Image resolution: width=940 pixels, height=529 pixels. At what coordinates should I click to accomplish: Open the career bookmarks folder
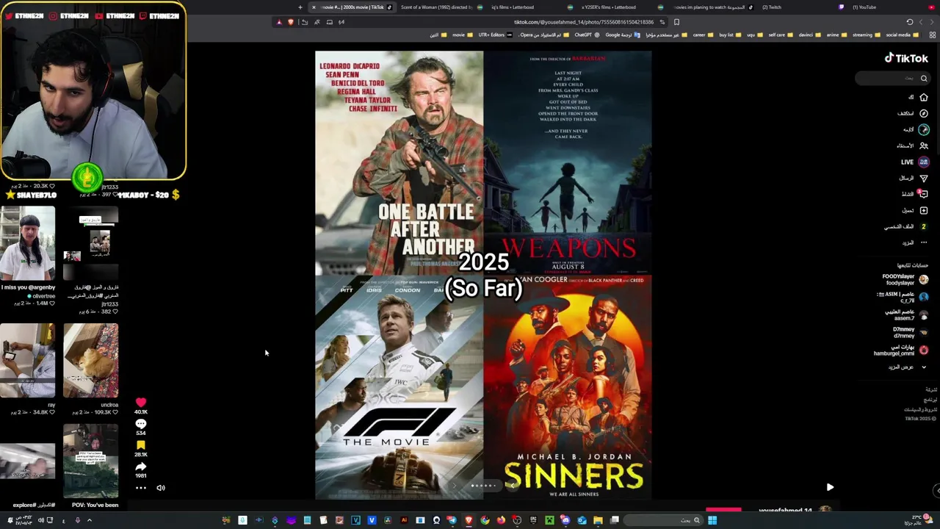pos(703,35)
